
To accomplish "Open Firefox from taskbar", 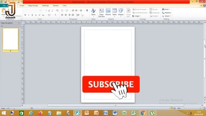I will click(40, 113).
